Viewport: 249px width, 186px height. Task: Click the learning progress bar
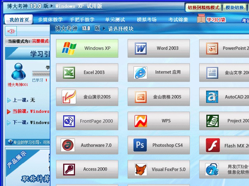click(41, 73)
